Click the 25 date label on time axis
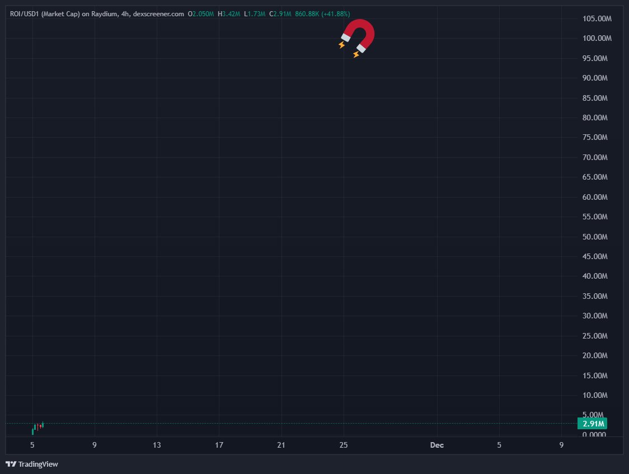 (x=344, y=445)
